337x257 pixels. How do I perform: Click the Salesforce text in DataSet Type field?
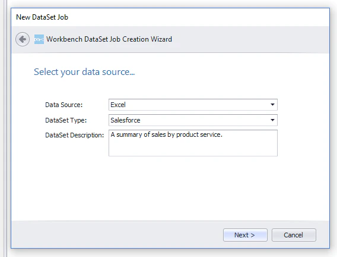point(125,120)
